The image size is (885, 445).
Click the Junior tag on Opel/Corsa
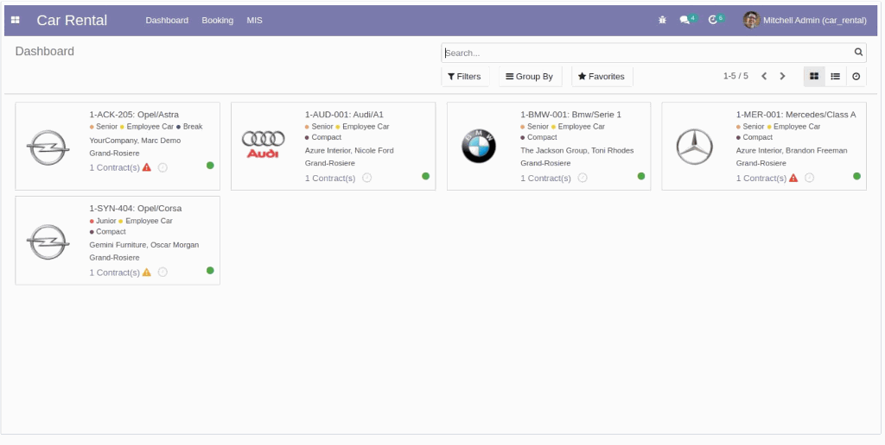pyautogui.click(x=103, y=221)
